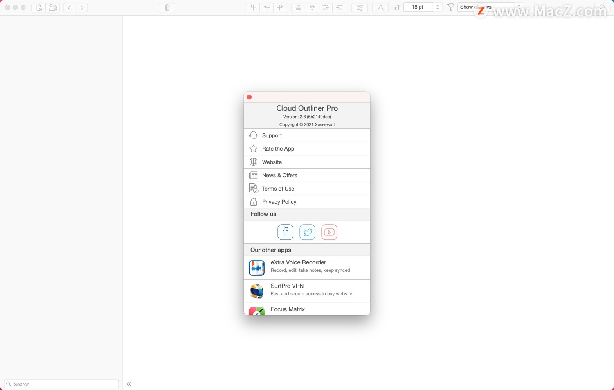Click the Record, edit, take notes description
614x390 pixels.
click(310, 270)
